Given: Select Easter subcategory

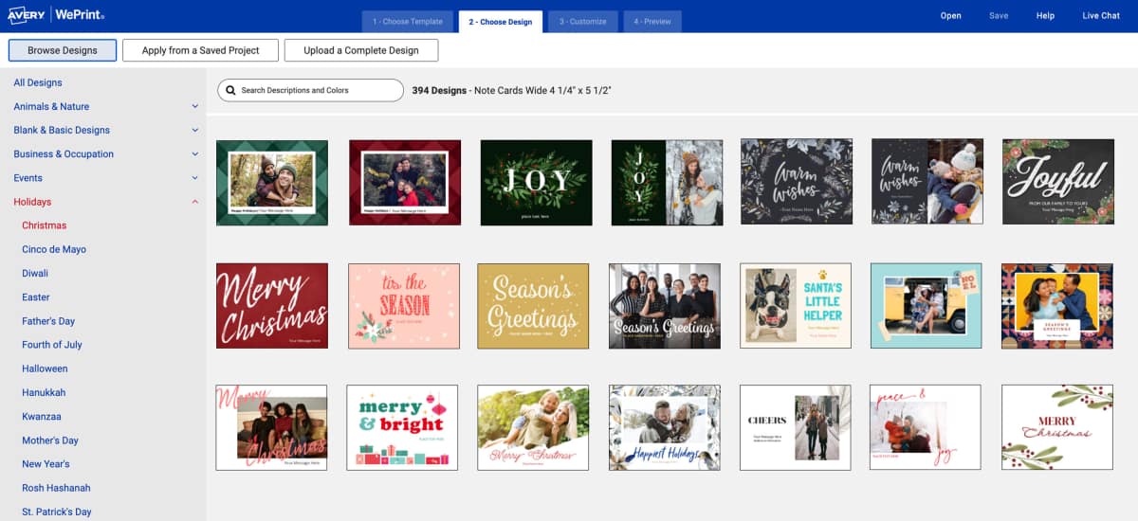Looking at the screenshot, I should (36, 296).
